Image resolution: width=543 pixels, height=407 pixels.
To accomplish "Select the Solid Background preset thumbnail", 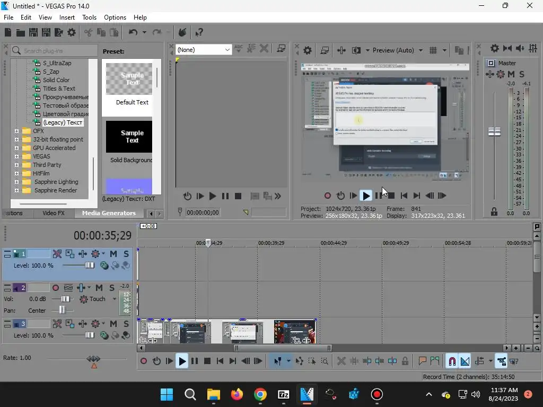I will pyautogui.click(x=129, y=137).
